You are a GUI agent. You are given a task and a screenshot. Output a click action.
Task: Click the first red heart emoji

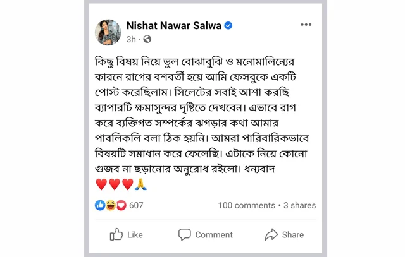click(101, 184)
